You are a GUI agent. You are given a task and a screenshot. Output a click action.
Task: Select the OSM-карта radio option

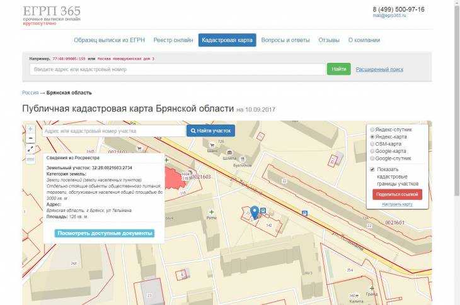372,144
